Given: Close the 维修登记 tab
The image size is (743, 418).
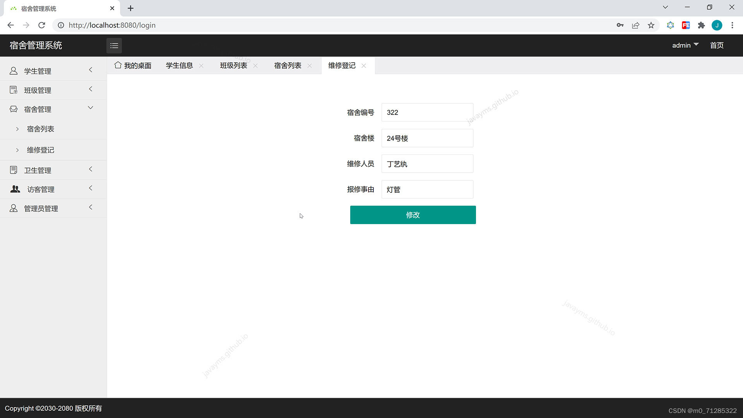Looking at the screenshot, I should click(x=364, y=65).
